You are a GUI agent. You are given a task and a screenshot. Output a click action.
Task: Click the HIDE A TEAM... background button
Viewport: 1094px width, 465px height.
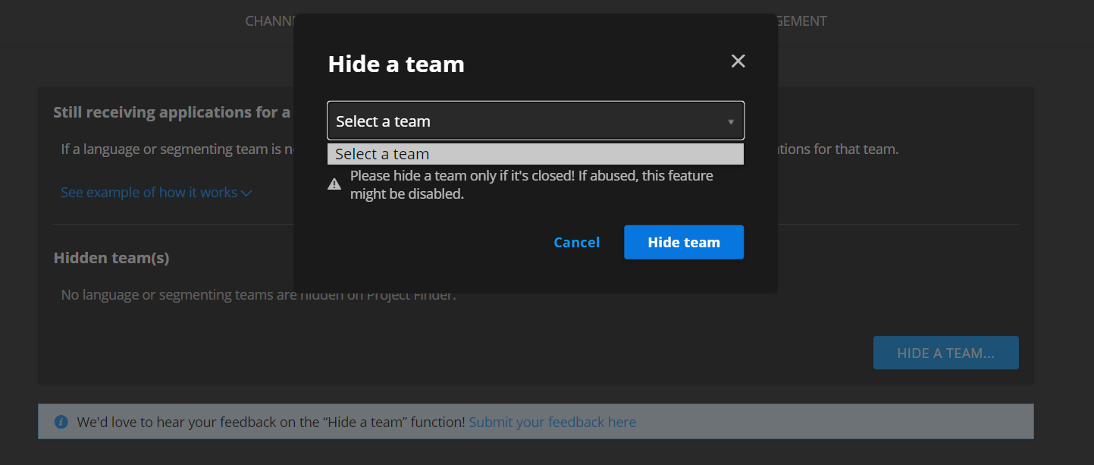point(945,353)
